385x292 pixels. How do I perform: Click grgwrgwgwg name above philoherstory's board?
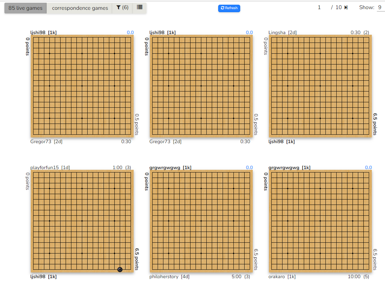pyautogui.click(x=170, y=167)
